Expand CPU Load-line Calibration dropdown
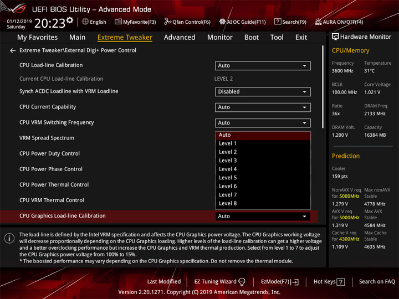This screenshot has height=299, width=399. pos(263,65)
